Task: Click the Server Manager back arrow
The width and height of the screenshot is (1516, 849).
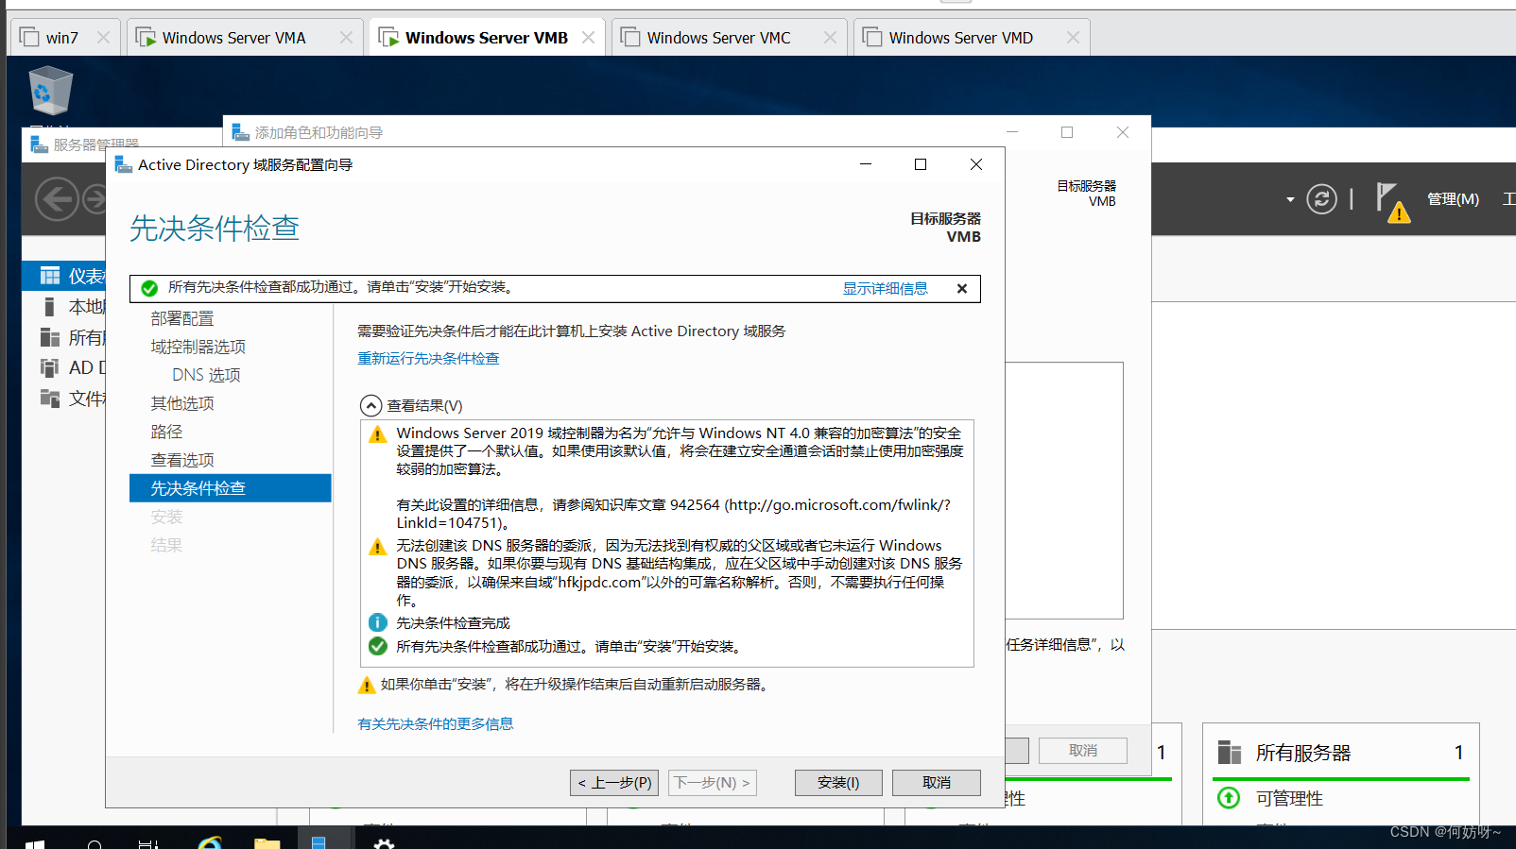Action: [57, 199]
